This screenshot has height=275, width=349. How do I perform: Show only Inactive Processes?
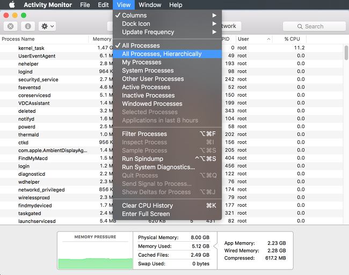[167, 95]
